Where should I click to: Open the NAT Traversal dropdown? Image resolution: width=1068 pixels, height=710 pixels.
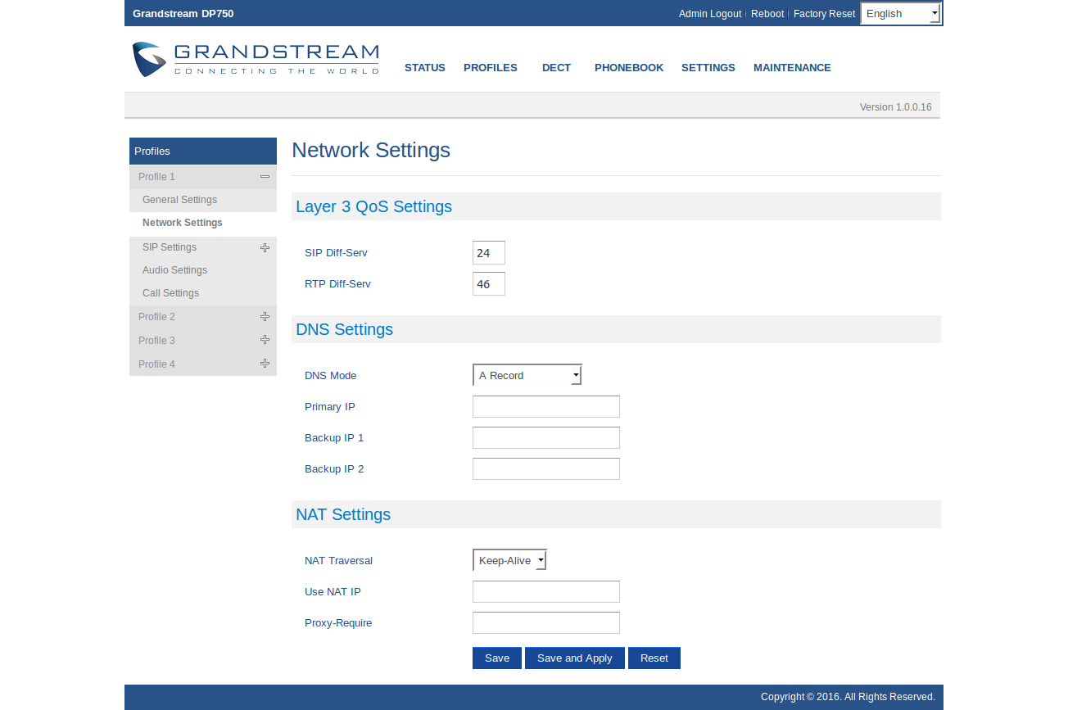[509, 561]
